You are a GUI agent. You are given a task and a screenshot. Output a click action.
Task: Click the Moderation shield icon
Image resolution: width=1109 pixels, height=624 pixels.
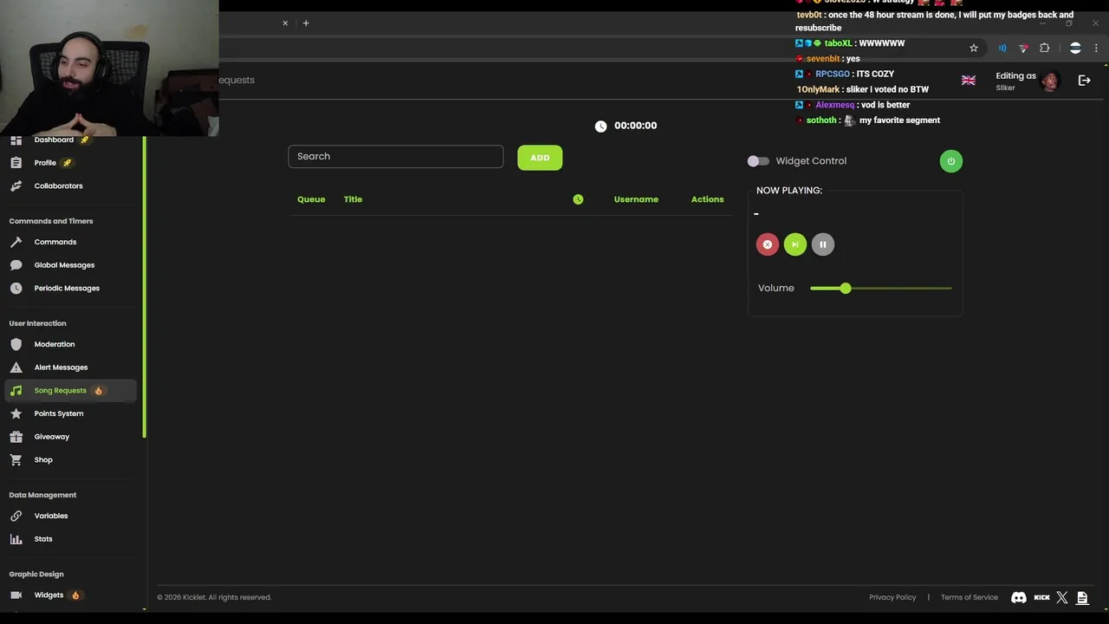coord(16,344)
